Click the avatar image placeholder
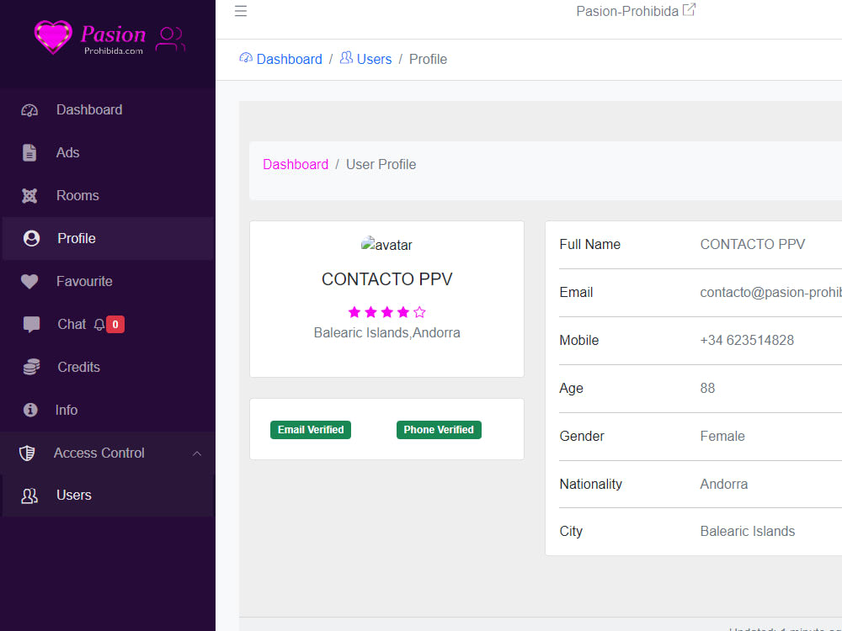 pyautogui.click(x=386, y=245)
